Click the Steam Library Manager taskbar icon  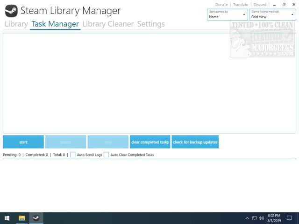pyautogui.click(x=36, y=218)
